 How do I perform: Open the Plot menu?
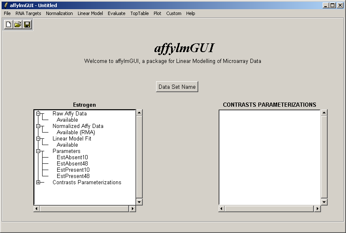[x=157, y=13]
